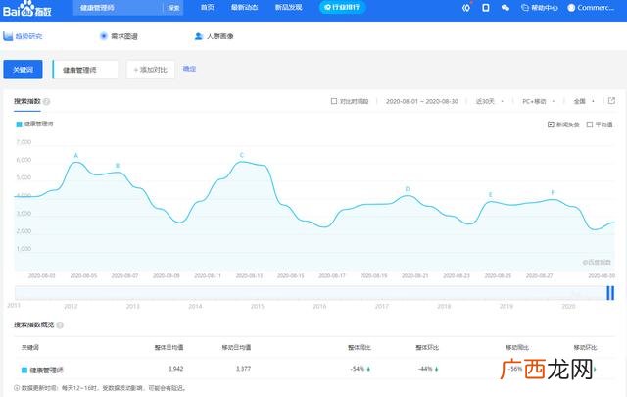627x397 pixels.
Task: Click the 移动日均值 column header
Action: tap(236, 347)
